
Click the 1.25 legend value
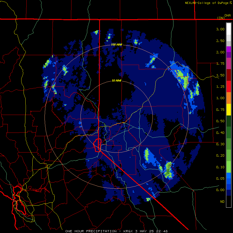tap(220, 87)
